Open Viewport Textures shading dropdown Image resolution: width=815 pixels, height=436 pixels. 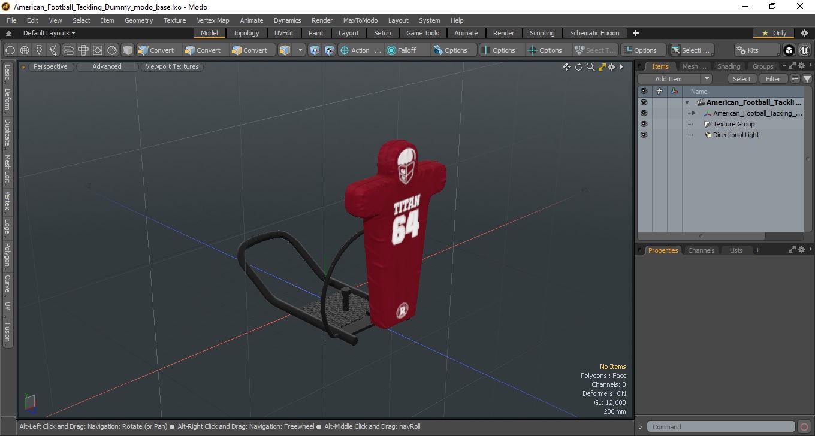tap(172, 67)
